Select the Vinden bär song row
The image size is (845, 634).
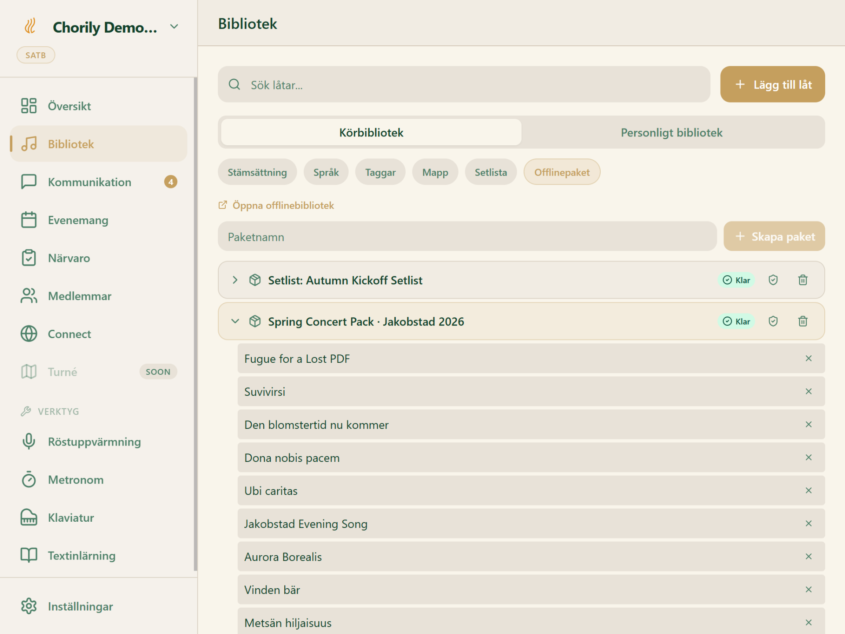(x=531, y=590)
